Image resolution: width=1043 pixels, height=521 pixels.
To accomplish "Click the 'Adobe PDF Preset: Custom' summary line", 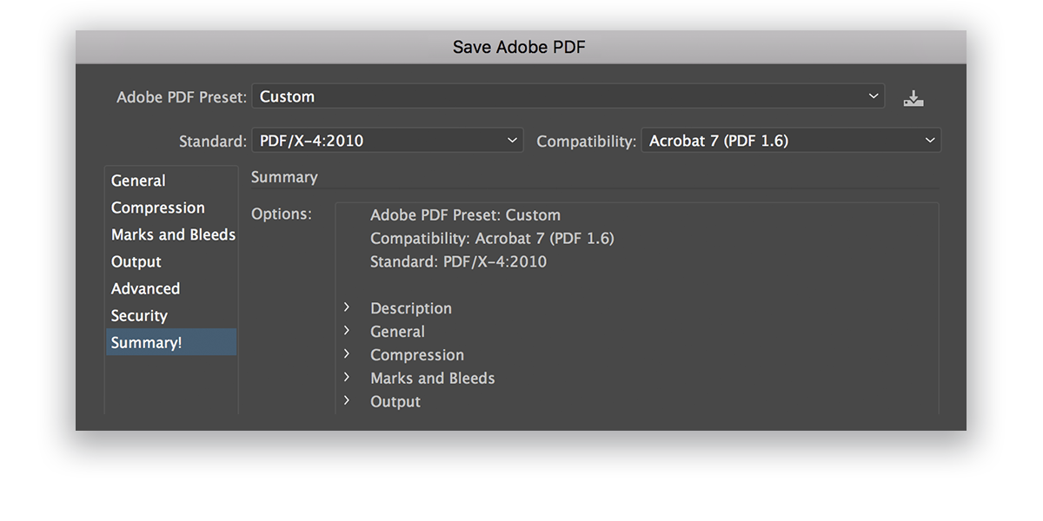I will point(465,215).
